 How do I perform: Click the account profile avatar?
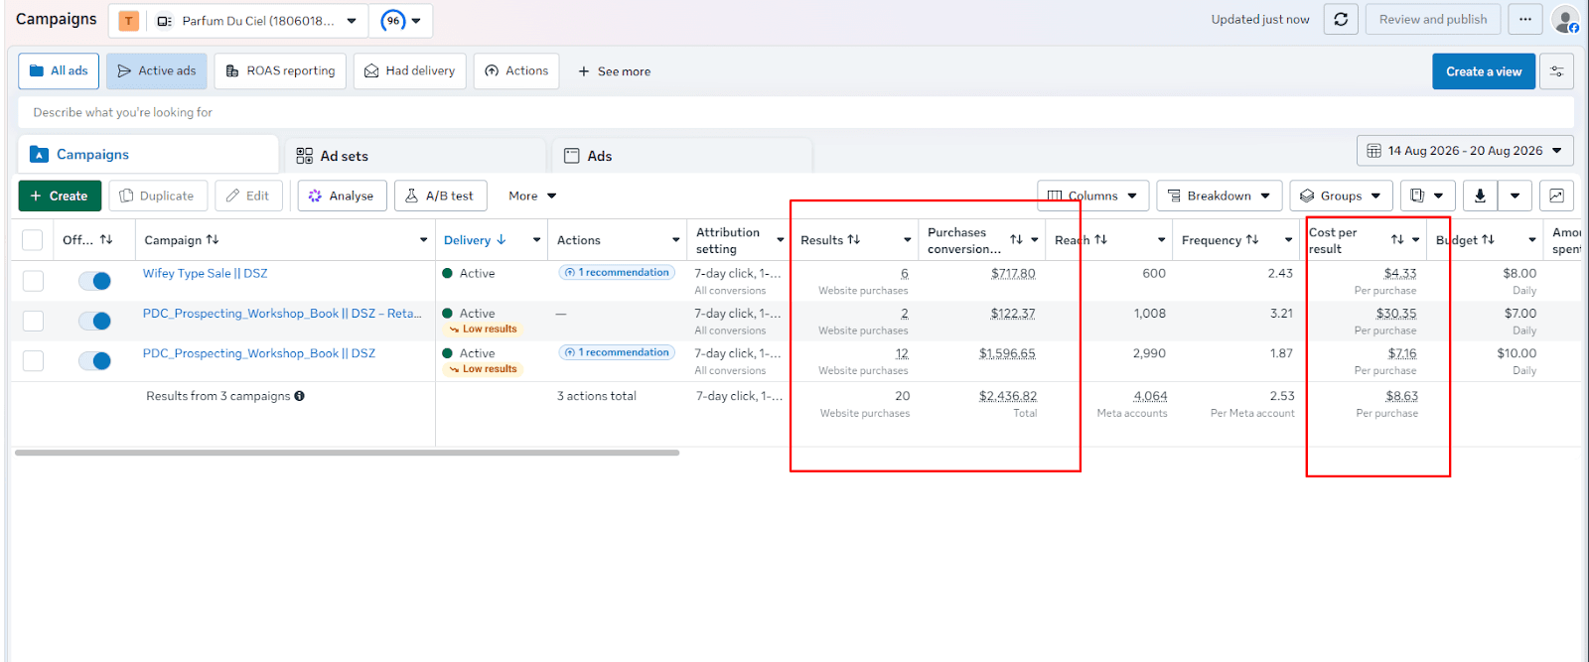click(1565, 19)
